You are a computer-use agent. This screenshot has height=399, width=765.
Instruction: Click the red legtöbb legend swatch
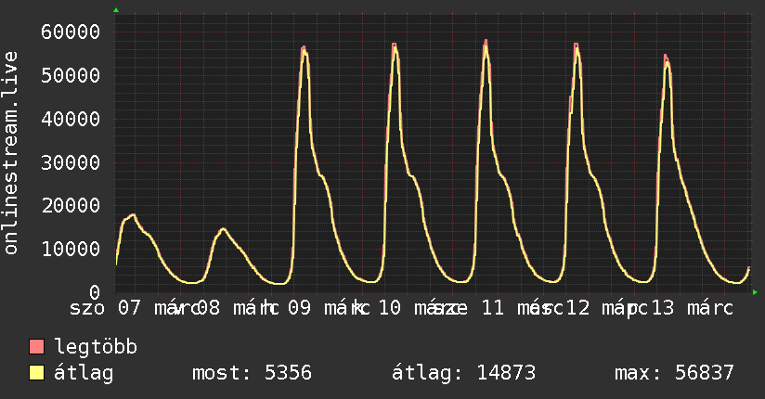pos(37,348)
